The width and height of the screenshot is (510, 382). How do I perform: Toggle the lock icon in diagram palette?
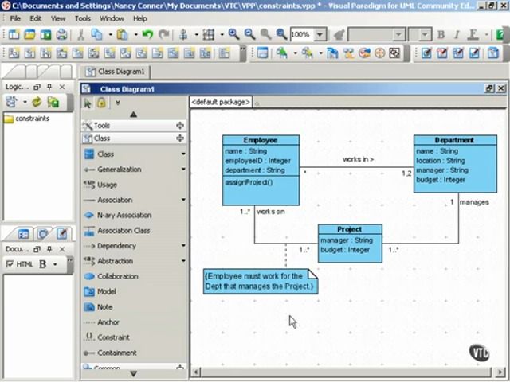[101, 103]
